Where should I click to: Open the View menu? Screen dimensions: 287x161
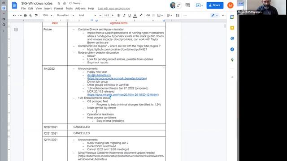coord(39,8)
